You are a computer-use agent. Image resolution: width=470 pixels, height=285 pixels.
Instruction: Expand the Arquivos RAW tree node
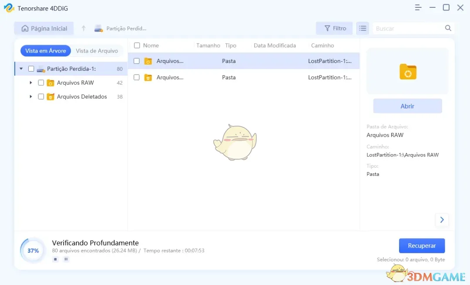[30, 83]
